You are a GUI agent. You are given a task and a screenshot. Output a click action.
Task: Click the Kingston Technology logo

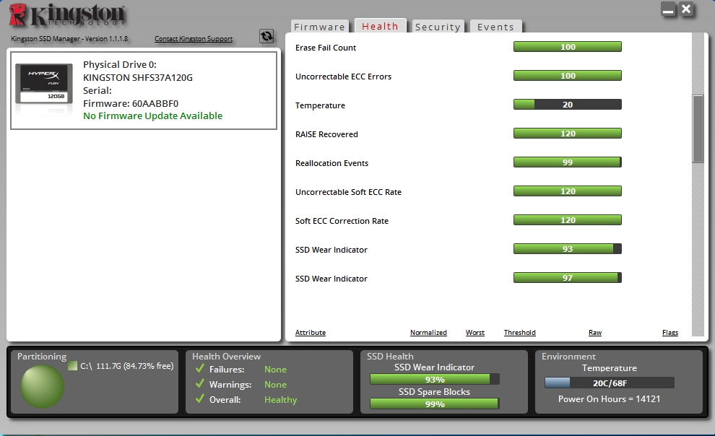(x=67, y=15)
